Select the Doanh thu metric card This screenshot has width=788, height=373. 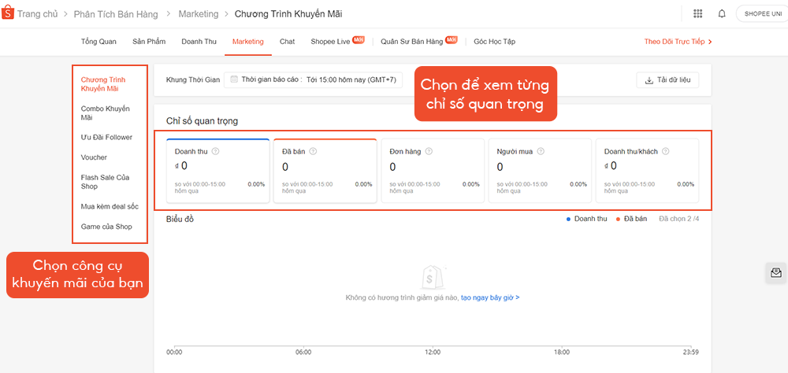[218, 171]
